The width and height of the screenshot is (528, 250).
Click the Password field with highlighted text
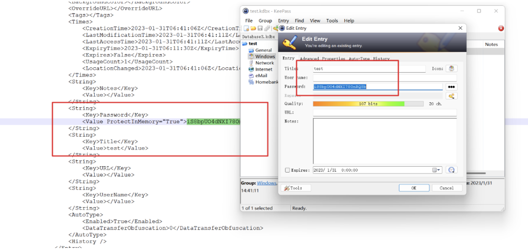pyautogui.click(x=377, y=87)
